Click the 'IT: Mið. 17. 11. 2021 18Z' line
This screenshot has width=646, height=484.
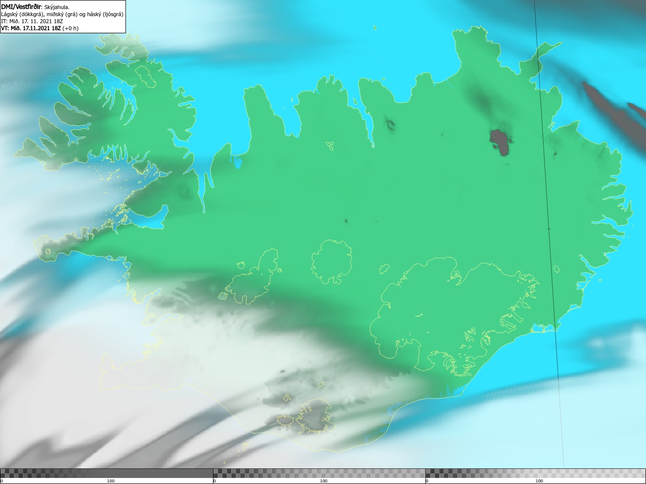click(x=32, y=21)
